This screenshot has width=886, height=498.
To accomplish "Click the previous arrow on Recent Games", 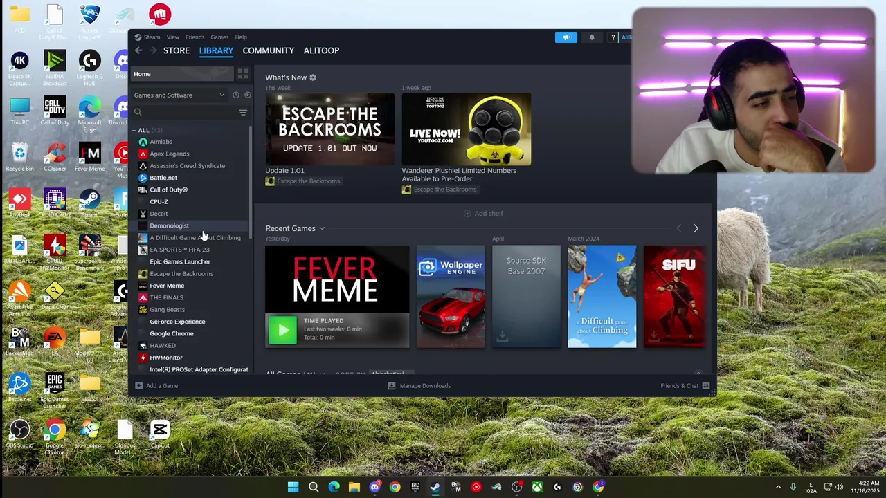I will tap(678, 228).
